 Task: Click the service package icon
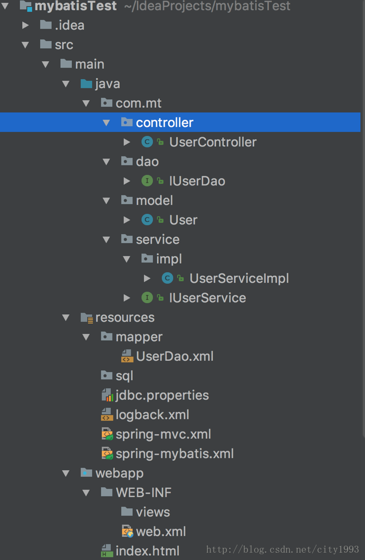pyautogui.click(x=127, y=239)
